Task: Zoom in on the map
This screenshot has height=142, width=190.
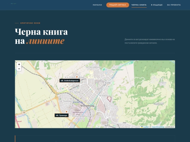Action: [19, 65]
